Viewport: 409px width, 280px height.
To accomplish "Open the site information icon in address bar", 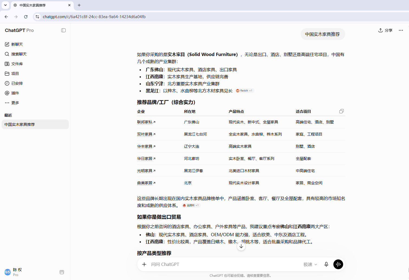I will click(x=37, y=17).
